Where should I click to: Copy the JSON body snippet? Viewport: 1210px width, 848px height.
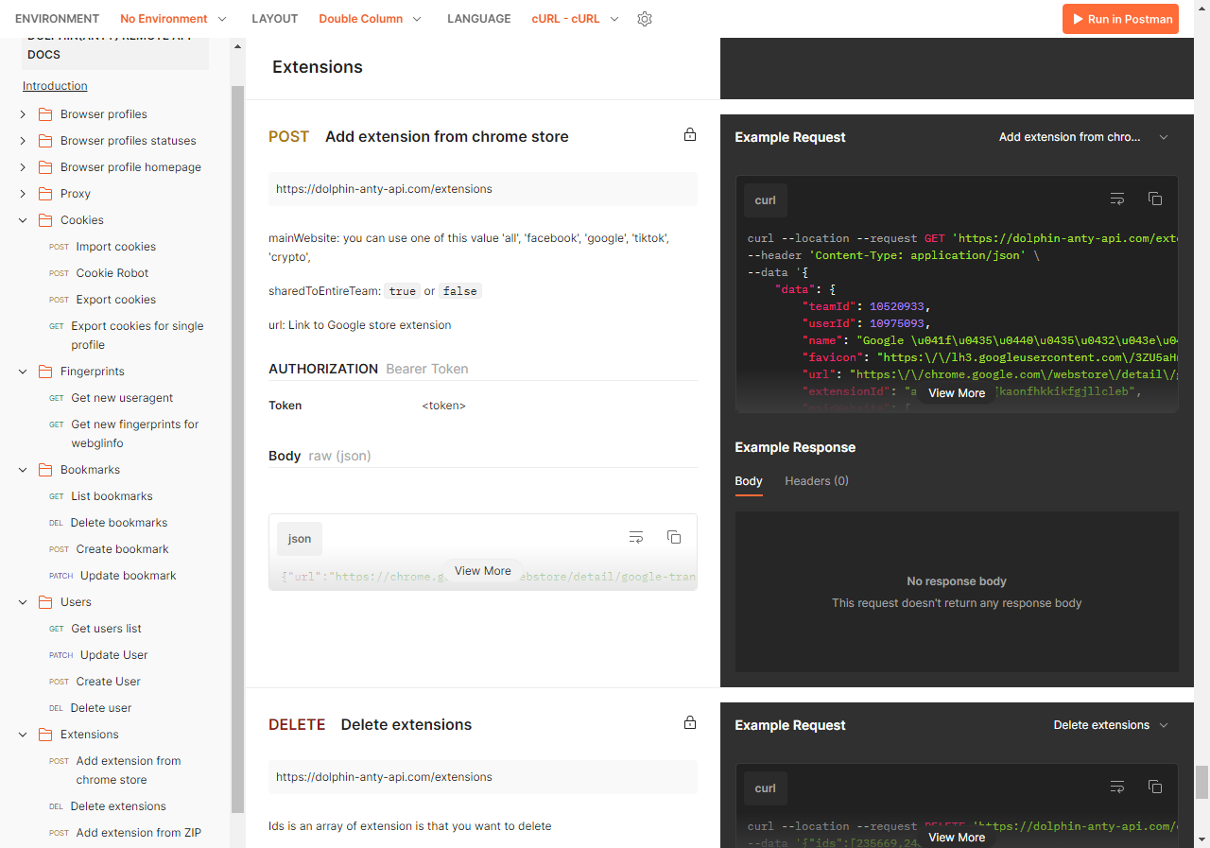[x=674, y=537]
